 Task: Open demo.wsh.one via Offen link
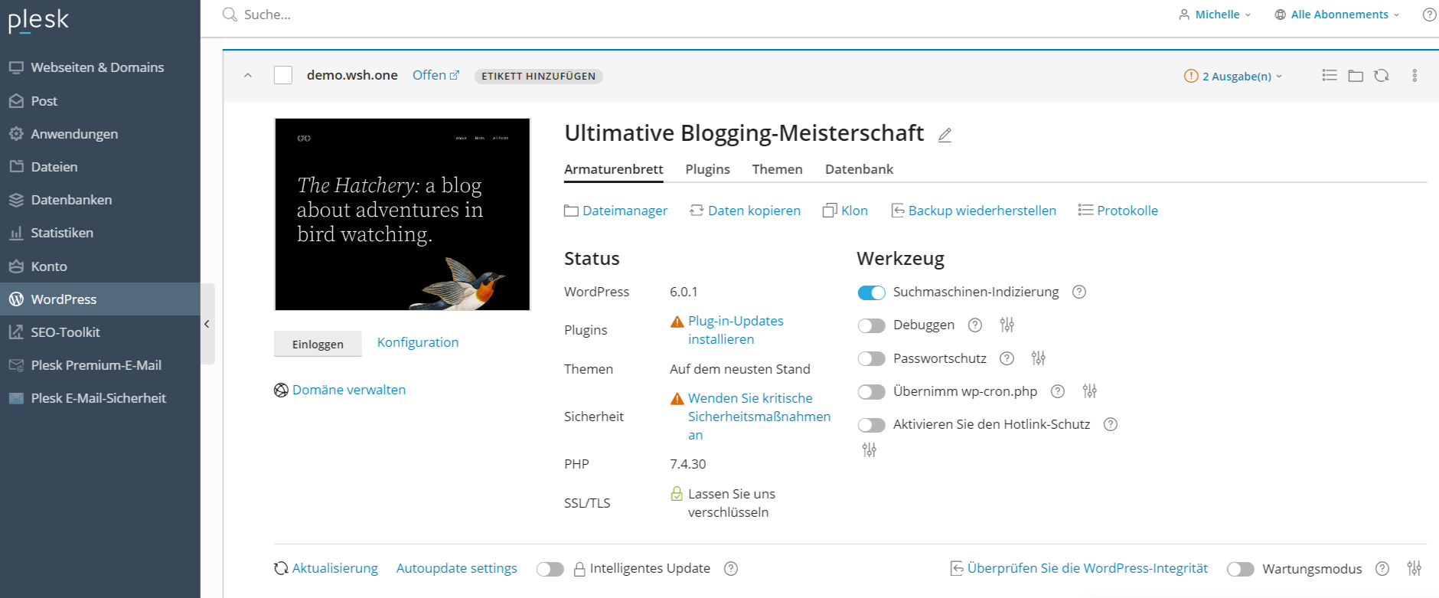436,75
